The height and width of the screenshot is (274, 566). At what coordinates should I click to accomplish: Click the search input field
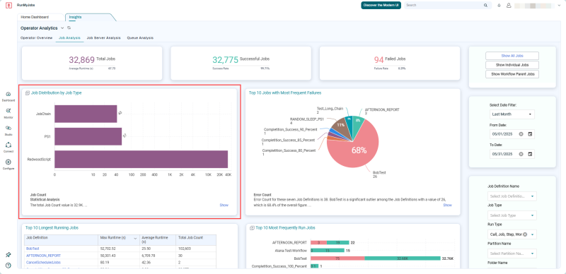pos(444,6)
